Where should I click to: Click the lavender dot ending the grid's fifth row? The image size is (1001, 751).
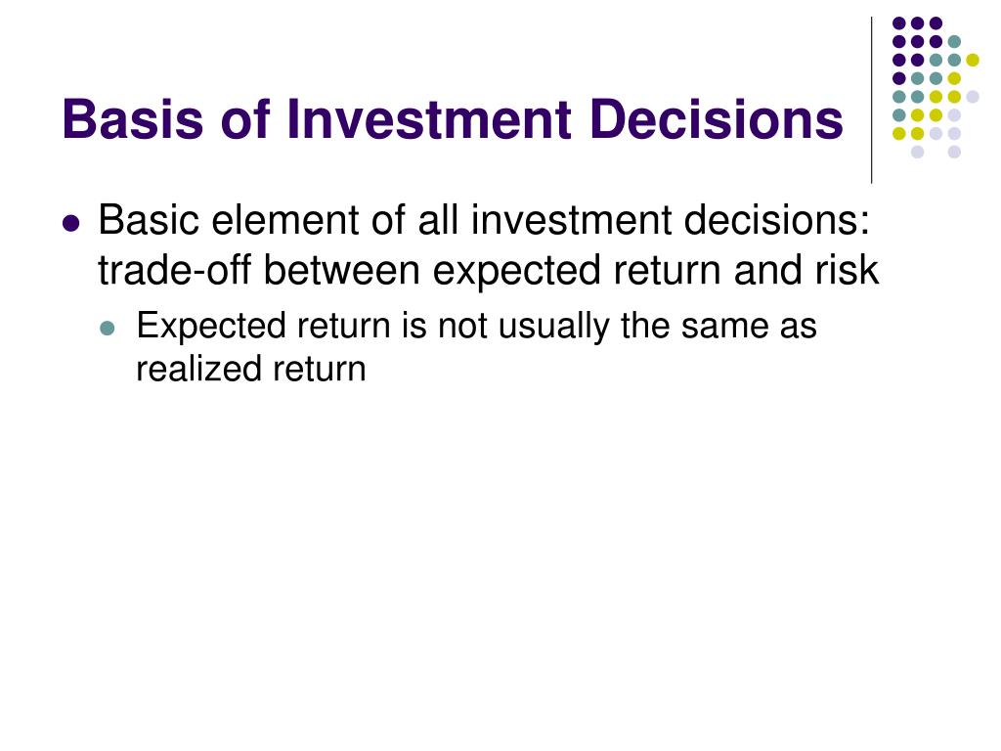[x=973, y=97]
